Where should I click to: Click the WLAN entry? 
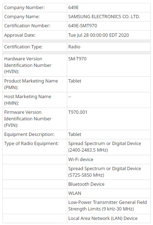(x=75, y=193)
